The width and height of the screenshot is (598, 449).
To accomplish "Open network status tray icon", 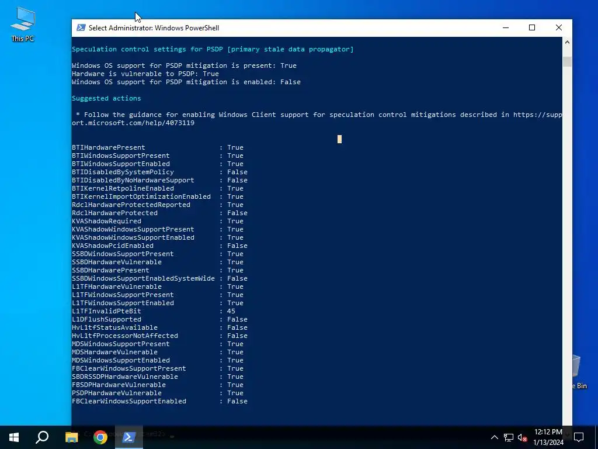I will (509, 437).
